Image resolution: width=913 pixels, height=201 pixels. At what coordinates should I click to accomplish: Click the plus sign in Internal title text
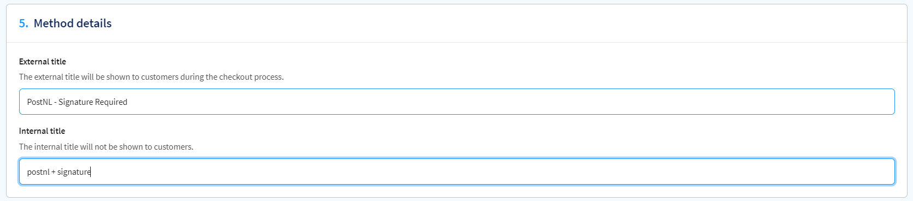point(54,172)
